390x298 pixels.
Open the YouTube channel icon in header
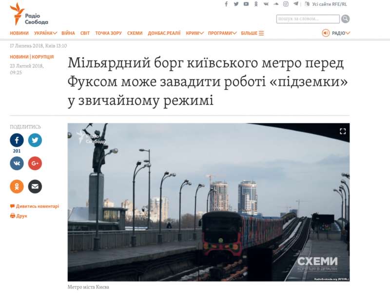click(x=246, y=4)
